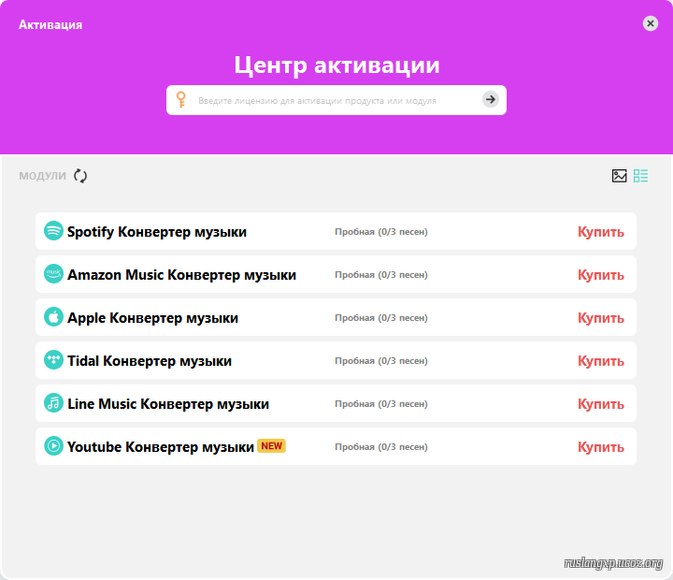Click the Активация window title

(50, 24)
